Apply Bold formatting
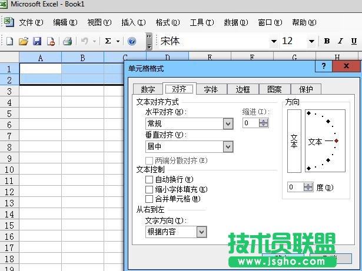 (x=327, y=41)
